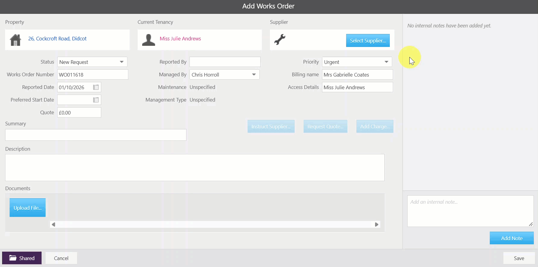538x267 pixels.
Task: Click the documents scroll left arrow
Action: pos(54,225)
